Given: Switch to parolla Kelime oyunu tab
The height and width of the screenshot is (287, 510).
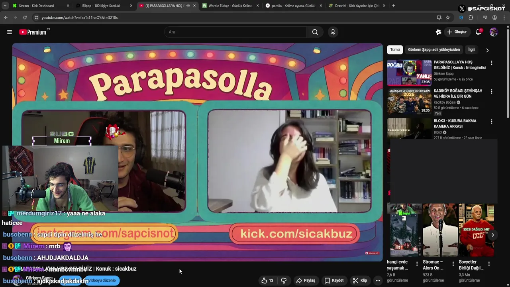Looking at the screenshot, I should (x=294, y=6).
